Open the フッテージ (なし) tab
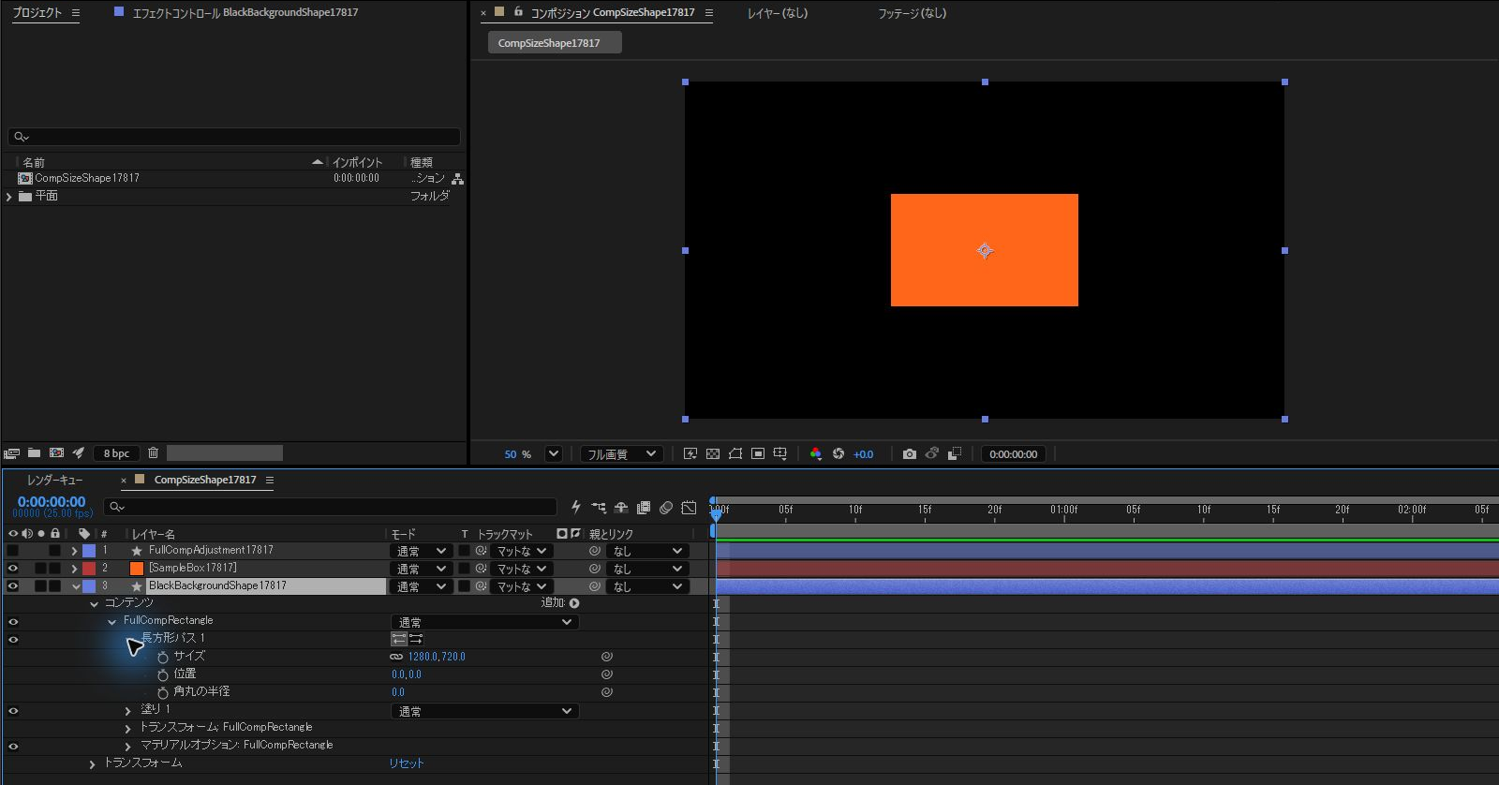This screenshot has width=1499, height=785. (912, 13)
